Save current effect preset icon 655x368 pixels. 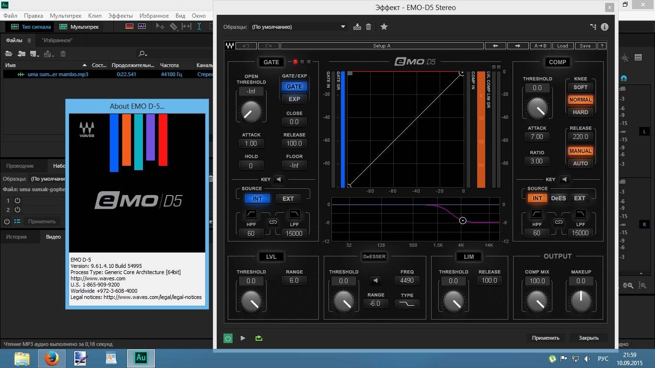(357, 27)
